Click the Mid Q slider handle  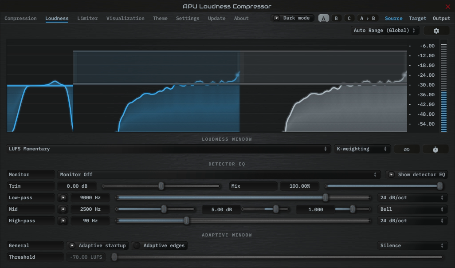coord(352,209)
